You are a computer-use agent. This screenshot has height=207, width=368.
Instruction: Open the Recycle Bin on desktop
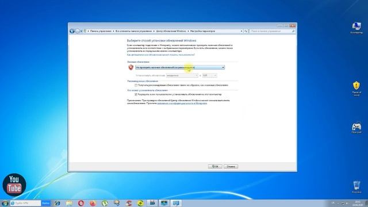coord(356,187)
